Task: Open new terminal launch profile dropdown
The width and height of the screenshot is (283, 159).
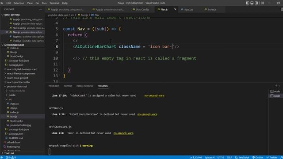Action: pos(279,86)
